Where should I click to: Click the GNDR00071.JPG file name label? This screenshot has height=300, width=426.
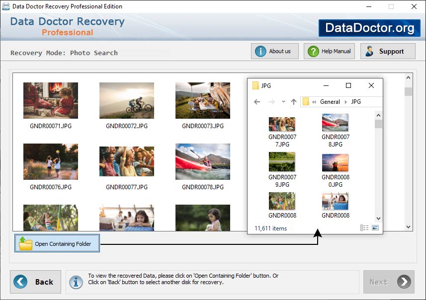(x=51, y=126)
